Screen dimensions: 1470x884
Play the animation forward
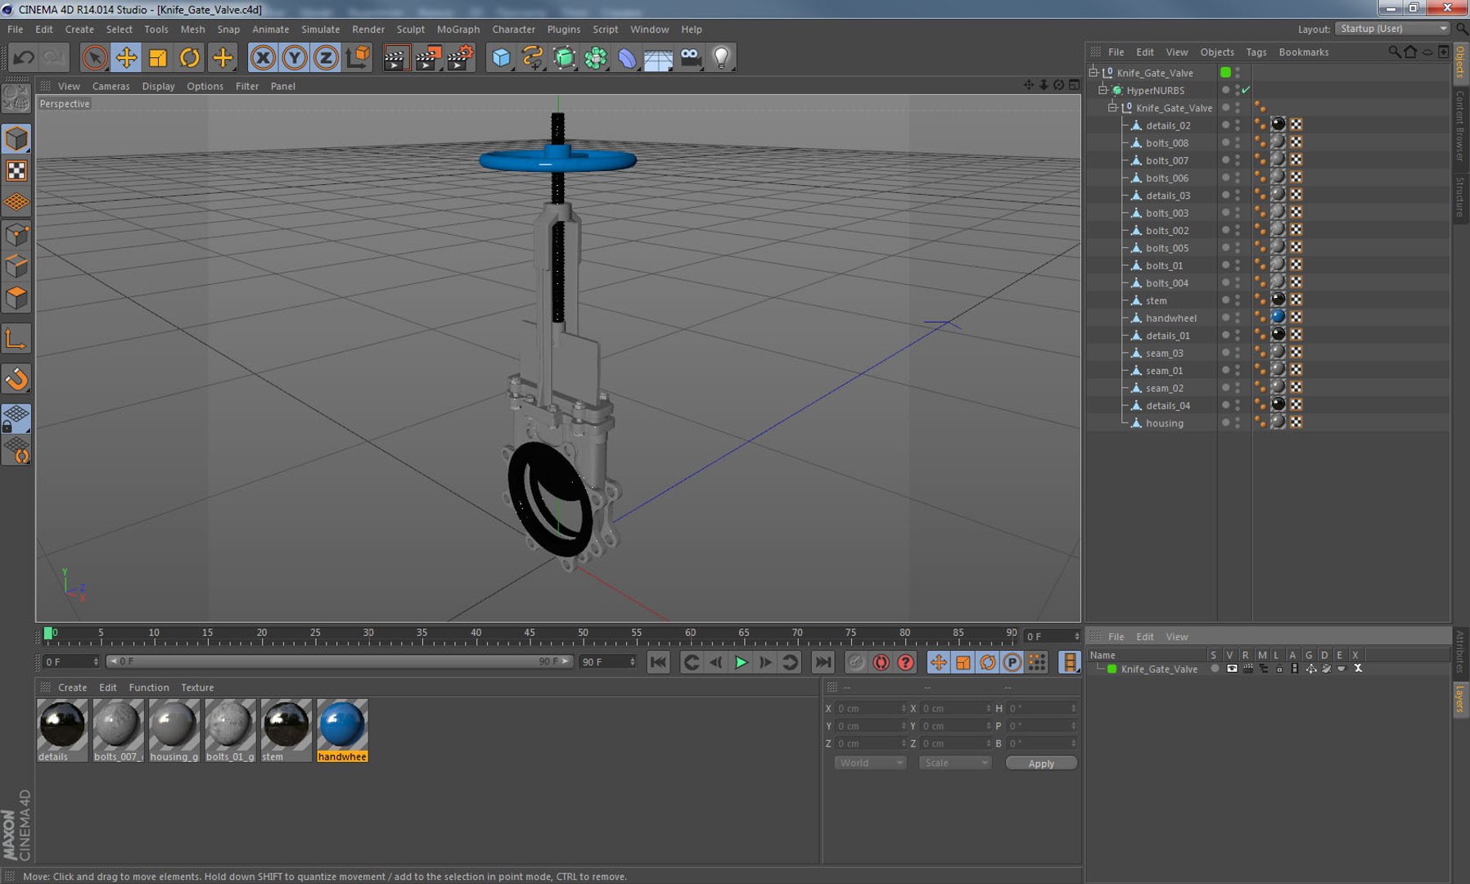[x=741, y=662]
